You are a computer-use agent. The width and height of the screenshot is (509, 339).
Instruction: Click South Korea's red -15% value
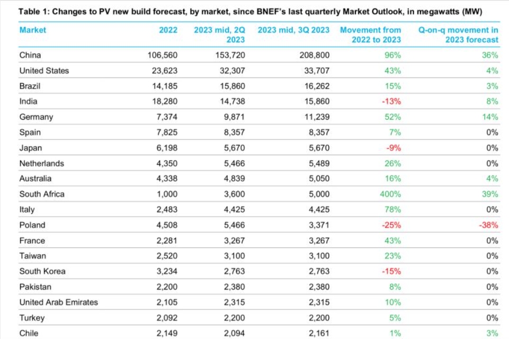coord(391,271)
